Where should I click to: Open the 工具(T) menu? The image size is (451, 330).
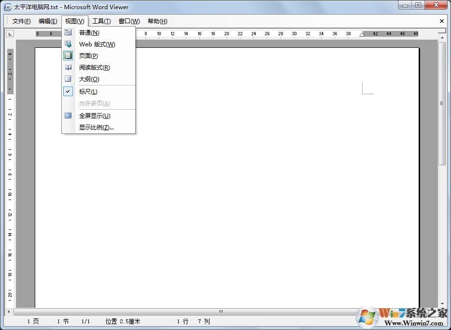tap(101, 21)
